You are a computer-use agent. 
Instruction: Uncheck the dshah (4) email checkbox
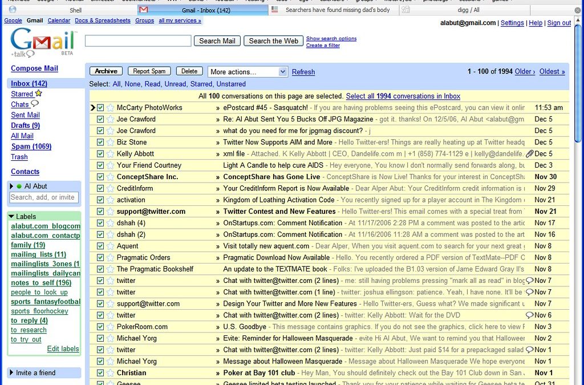pos(100,224)
